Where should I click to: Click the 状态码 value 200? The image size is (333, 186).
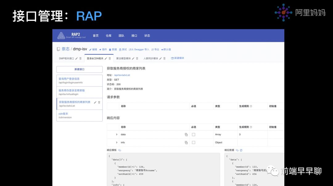118,84
